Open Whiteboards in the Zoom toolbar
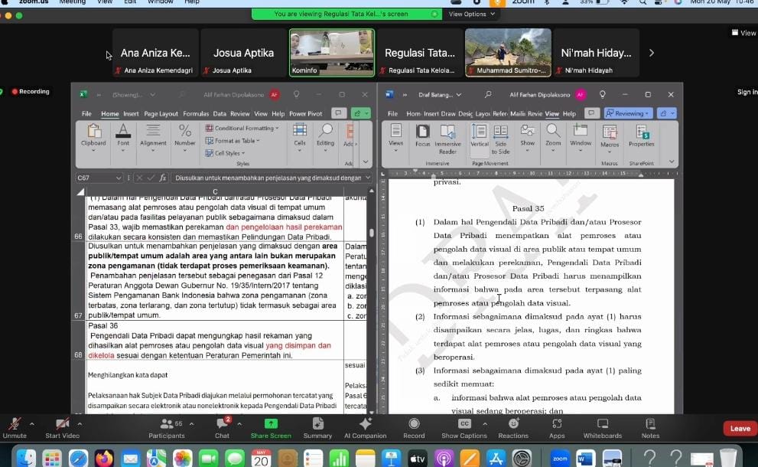The image size is (758, 467). [603, 424]
